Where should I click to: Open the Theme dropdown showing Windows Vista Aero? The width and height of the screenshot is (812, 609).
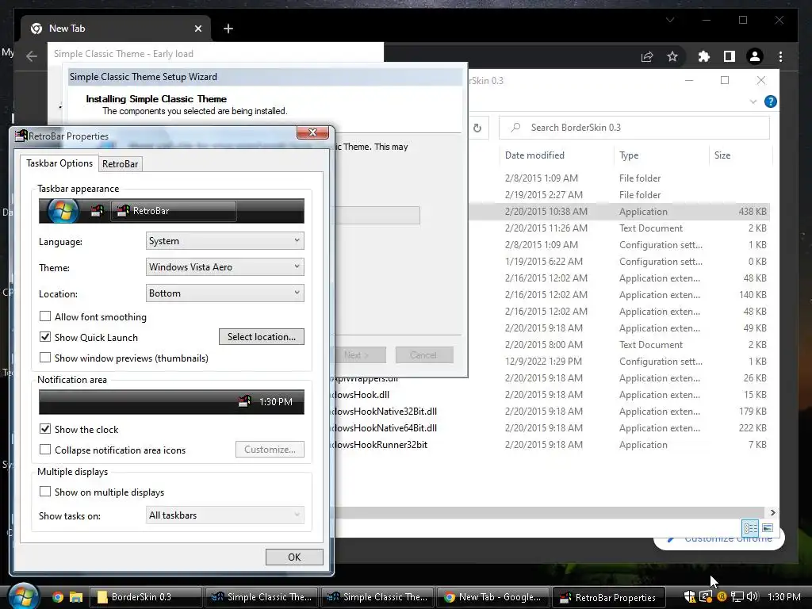coord(224,267)
